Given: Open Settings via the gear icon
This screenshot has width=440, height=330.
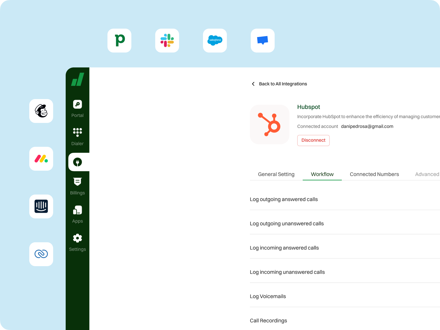Looking at the screenshot, I should pos(77,242).
